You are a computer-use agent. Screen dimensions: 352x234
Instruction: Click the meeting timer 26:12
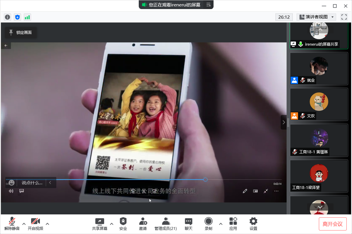pos(284,17)
